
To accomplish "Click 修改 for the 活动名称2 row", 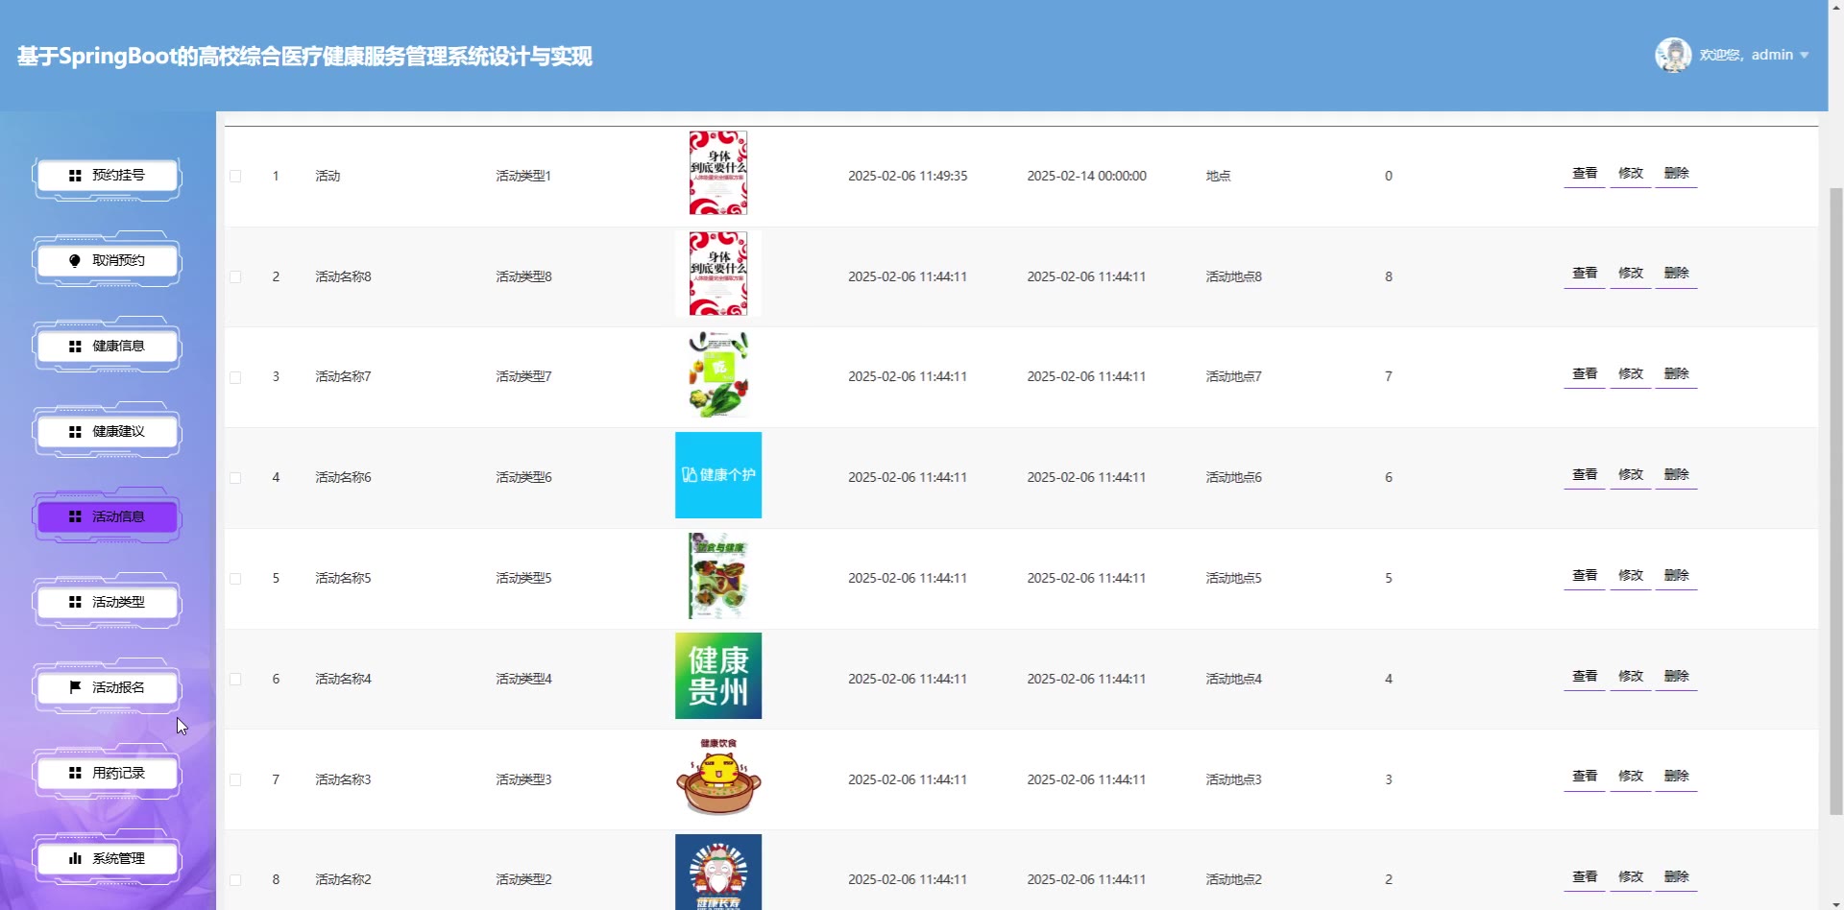I will (1631, 877).
